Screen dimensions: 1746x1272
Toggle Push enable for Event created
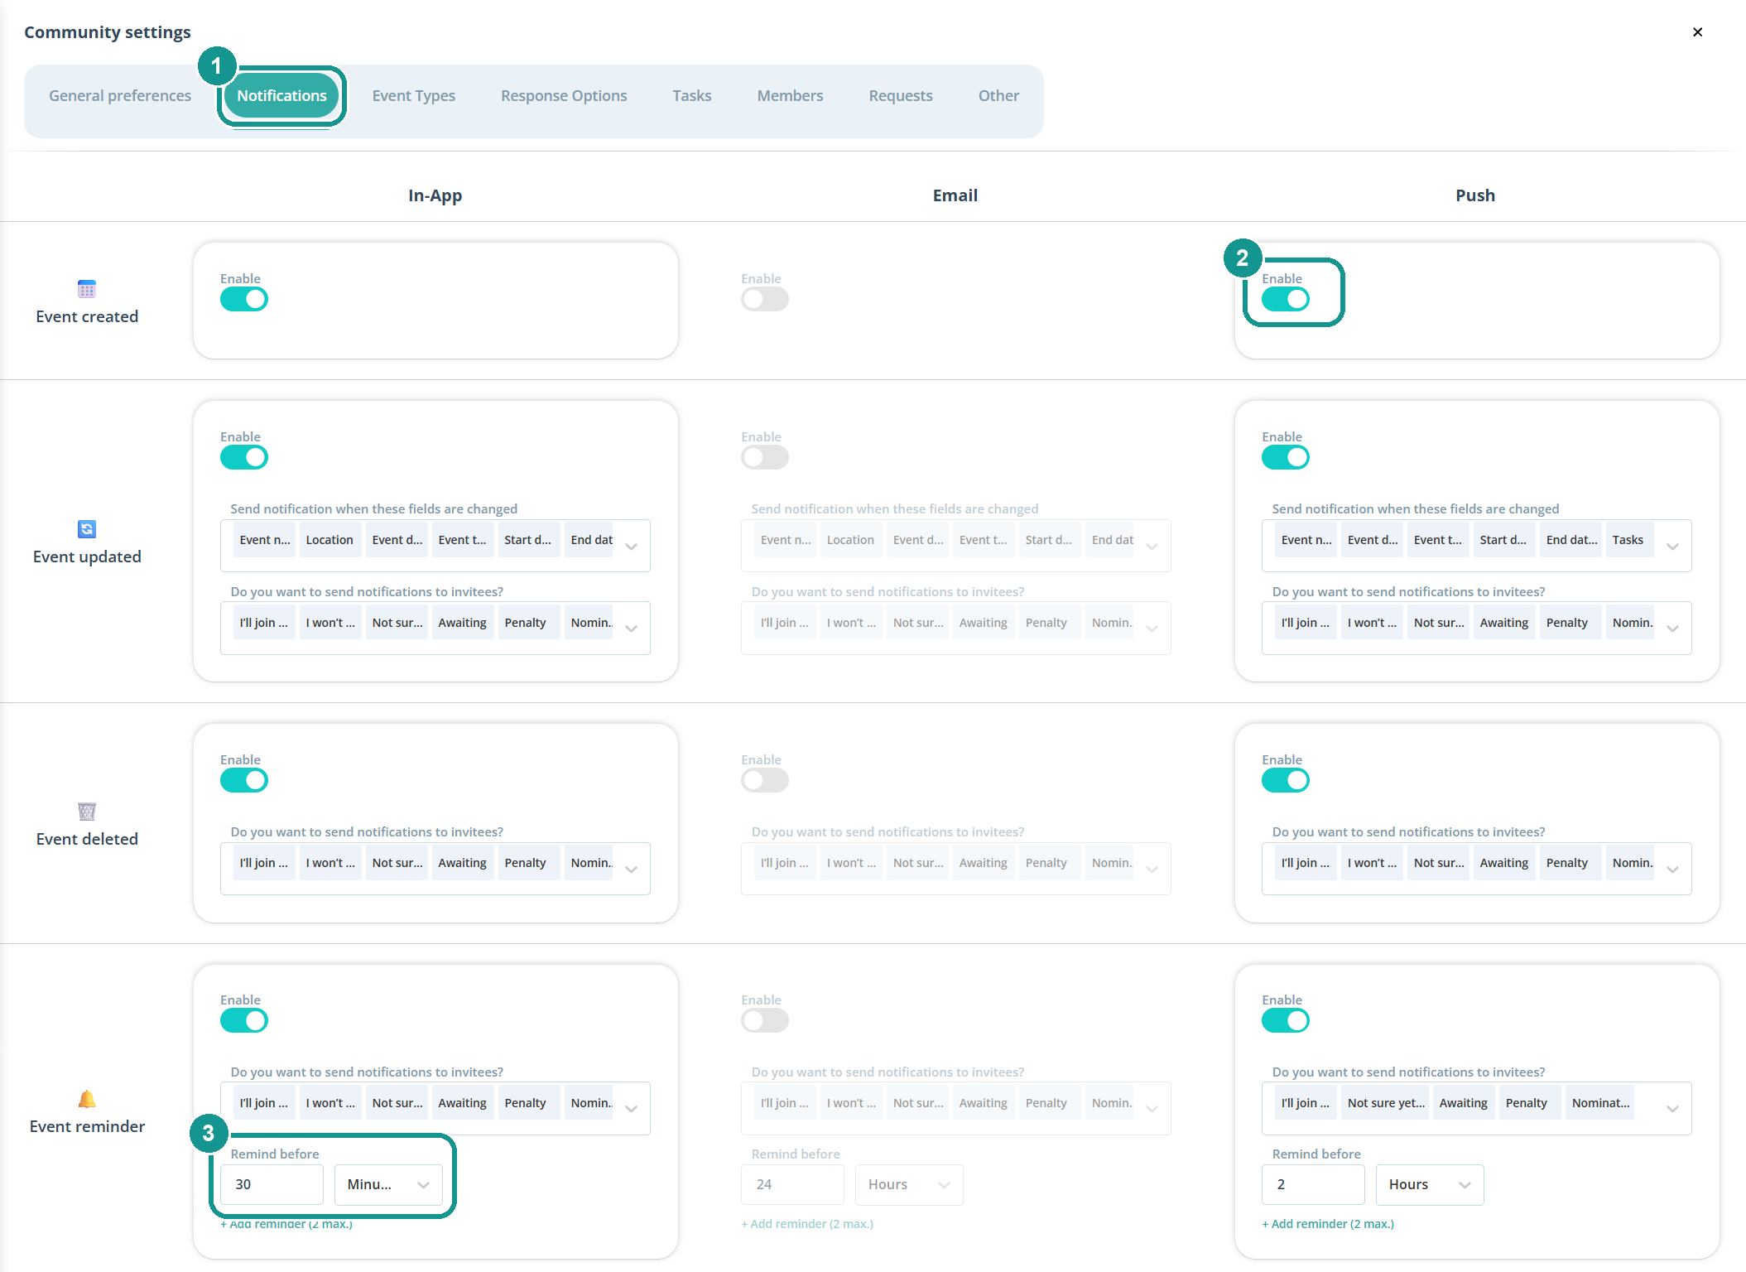[x=1286, y=300]
